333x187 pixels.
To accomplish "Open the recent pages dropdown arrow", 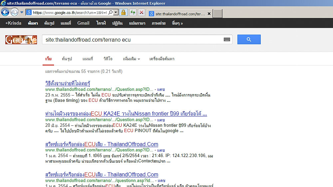I will tap(22, 13).
